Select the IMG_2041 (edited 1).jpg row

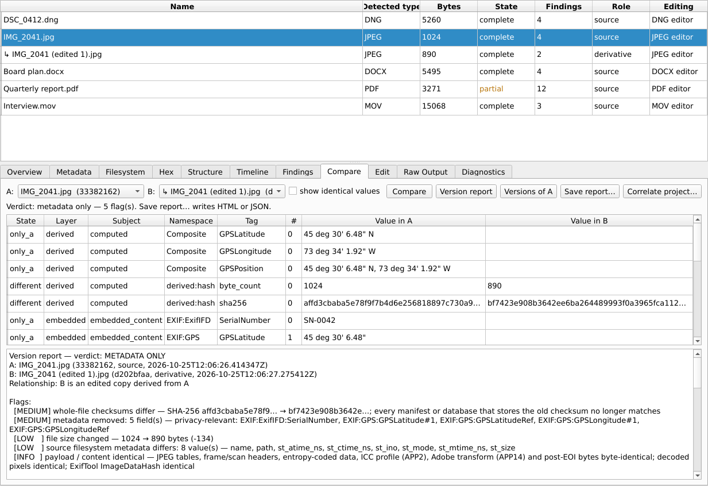point(354,55)
